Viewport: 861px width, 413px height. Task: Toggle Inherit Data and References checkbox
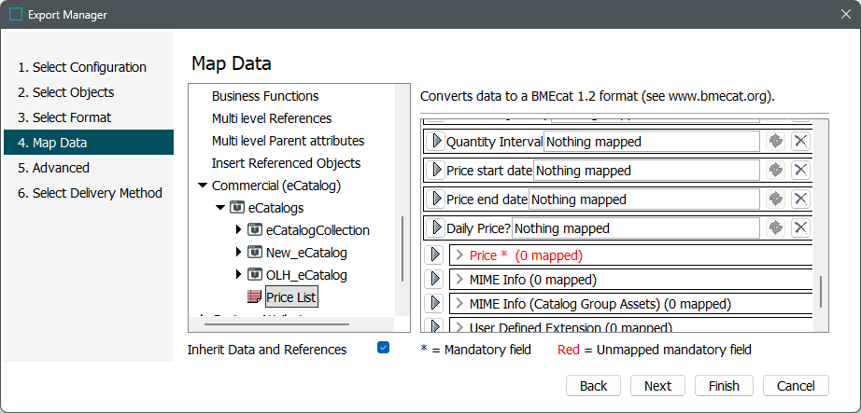coord(383,348)
